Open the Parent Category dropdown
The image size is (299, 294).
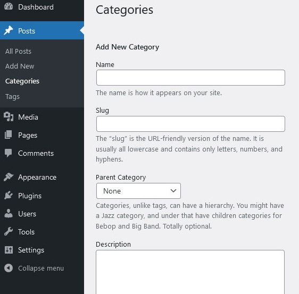[x=138, y=191]
